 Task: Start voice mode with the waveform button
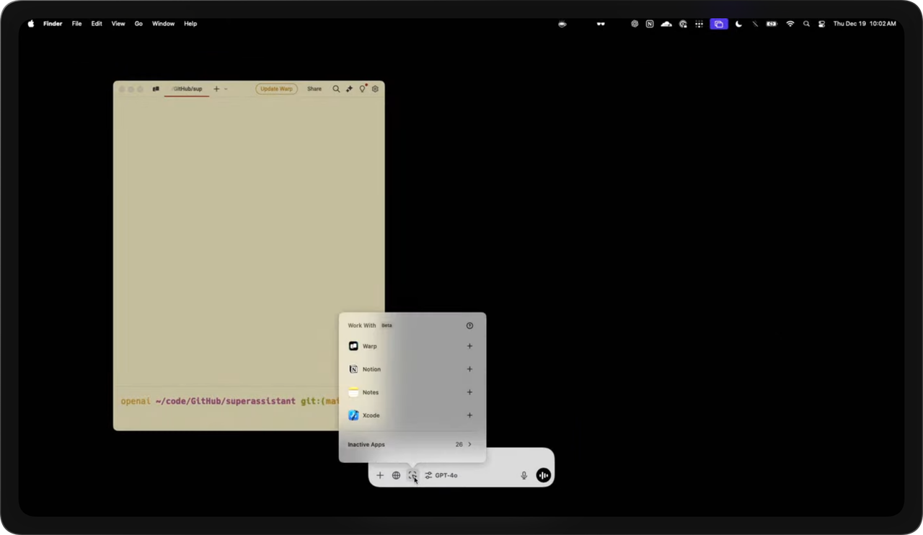click(543, 475)
